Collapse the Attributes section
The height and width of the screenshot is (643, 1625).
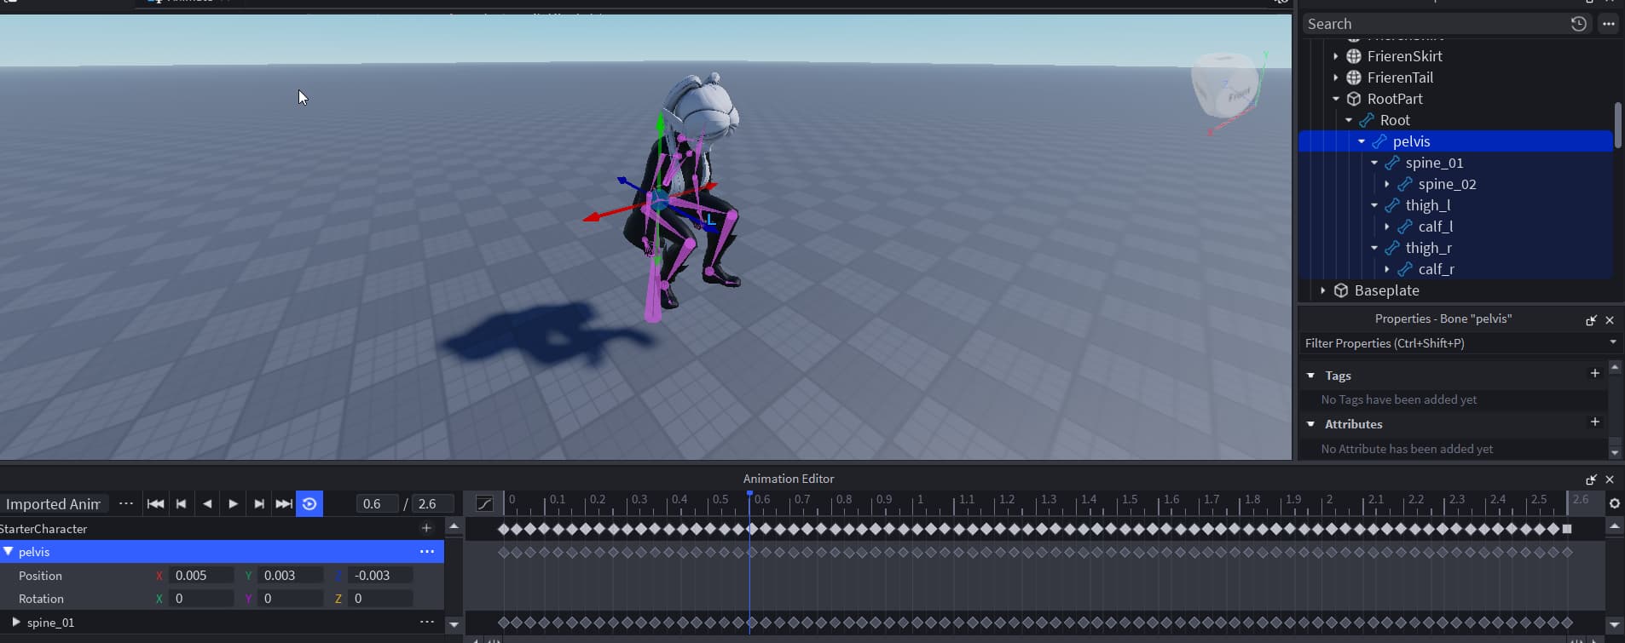(1310, 424)
